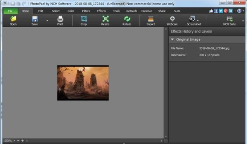Undo using the title bar undo arrow
The width and height of the screenshot is (247, 144).
(18, 3)
